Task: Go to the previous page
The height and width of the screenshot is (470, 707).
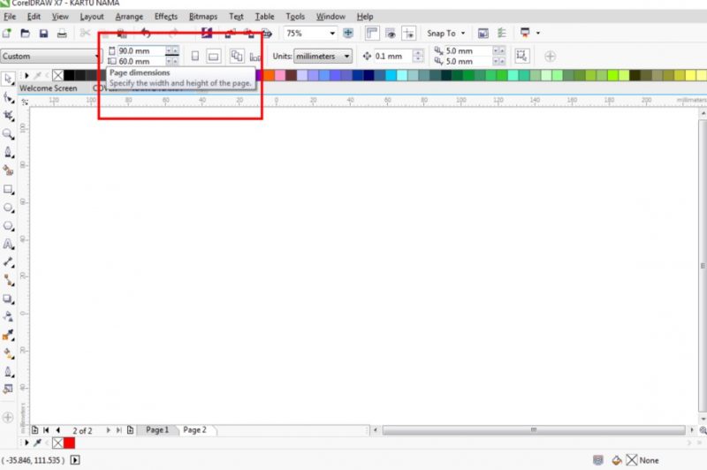Action: tap(57, 430)
